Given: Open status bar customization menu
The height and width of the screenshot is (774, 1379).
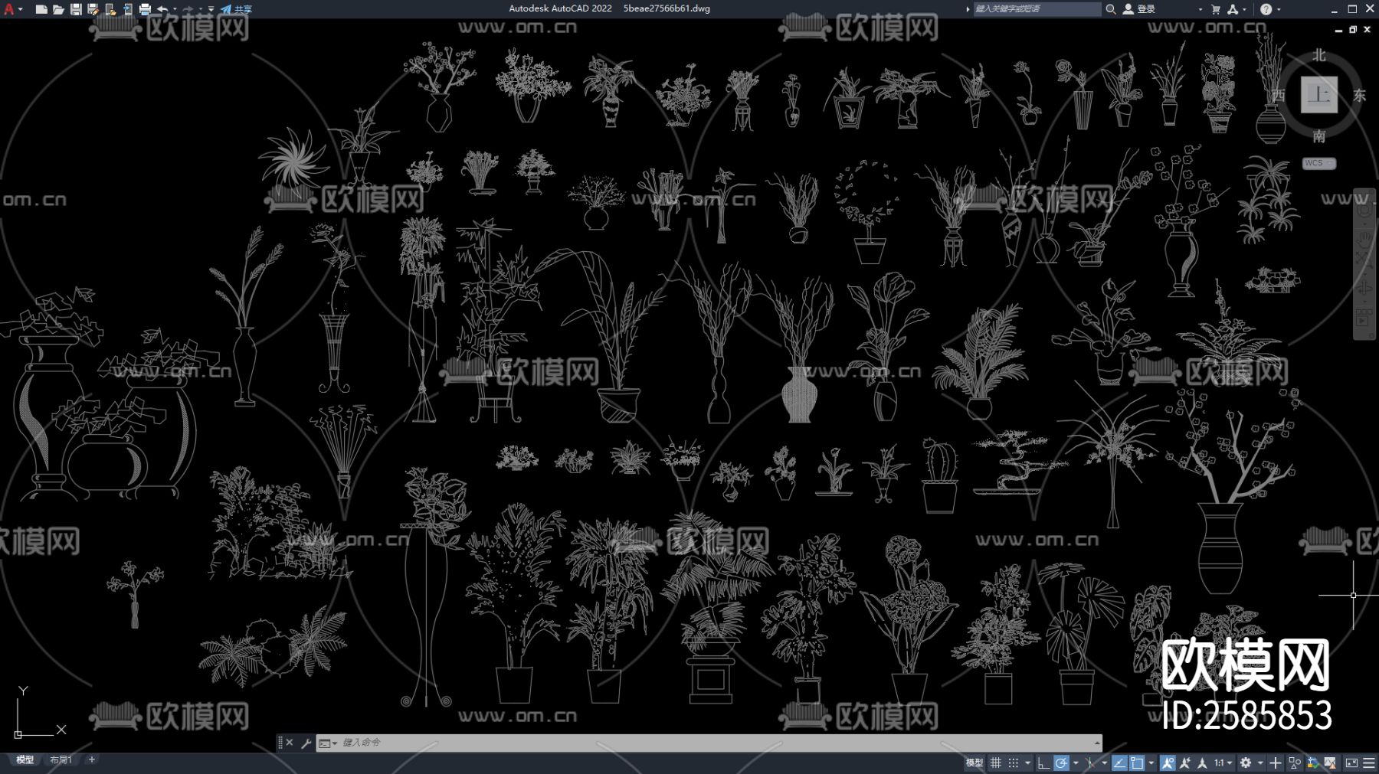Looking at the screenshot, I should (x=1368, y=763).
